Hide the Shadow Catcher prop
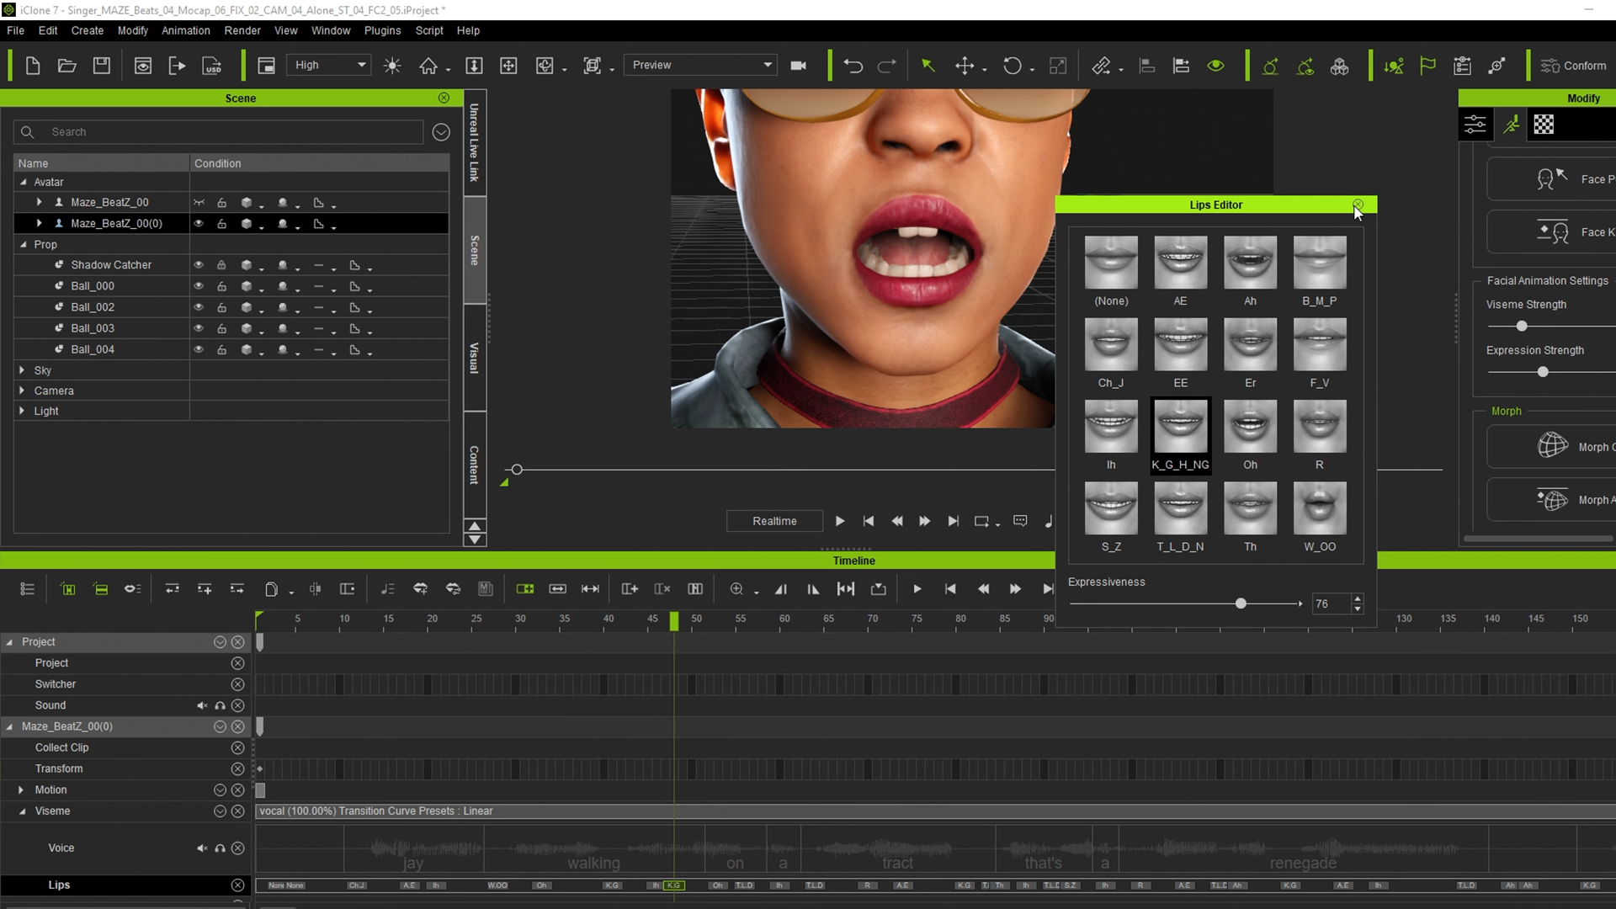 (x=199, y=265)
